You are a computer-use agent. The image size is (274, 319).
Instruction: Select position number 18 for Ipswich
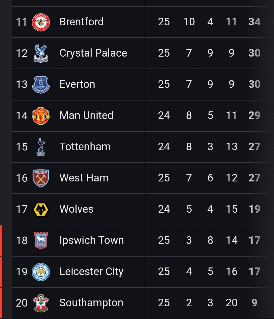pos(22,241)
